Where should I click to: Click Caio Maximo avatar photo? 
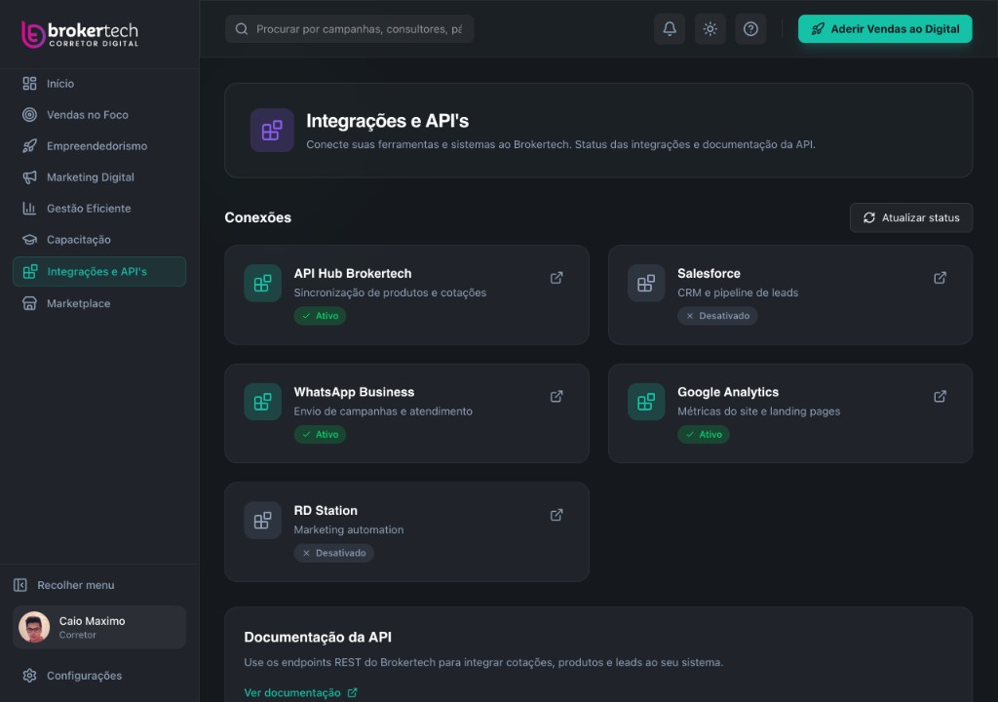tap(34, 627)
